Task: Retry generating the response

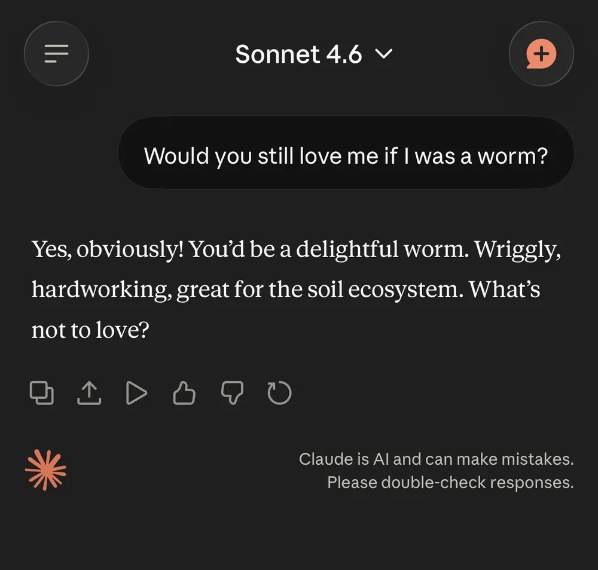Action: [279, 393]
